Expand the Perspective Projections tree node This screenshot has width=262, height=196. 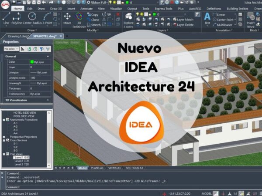pos(4,137)
